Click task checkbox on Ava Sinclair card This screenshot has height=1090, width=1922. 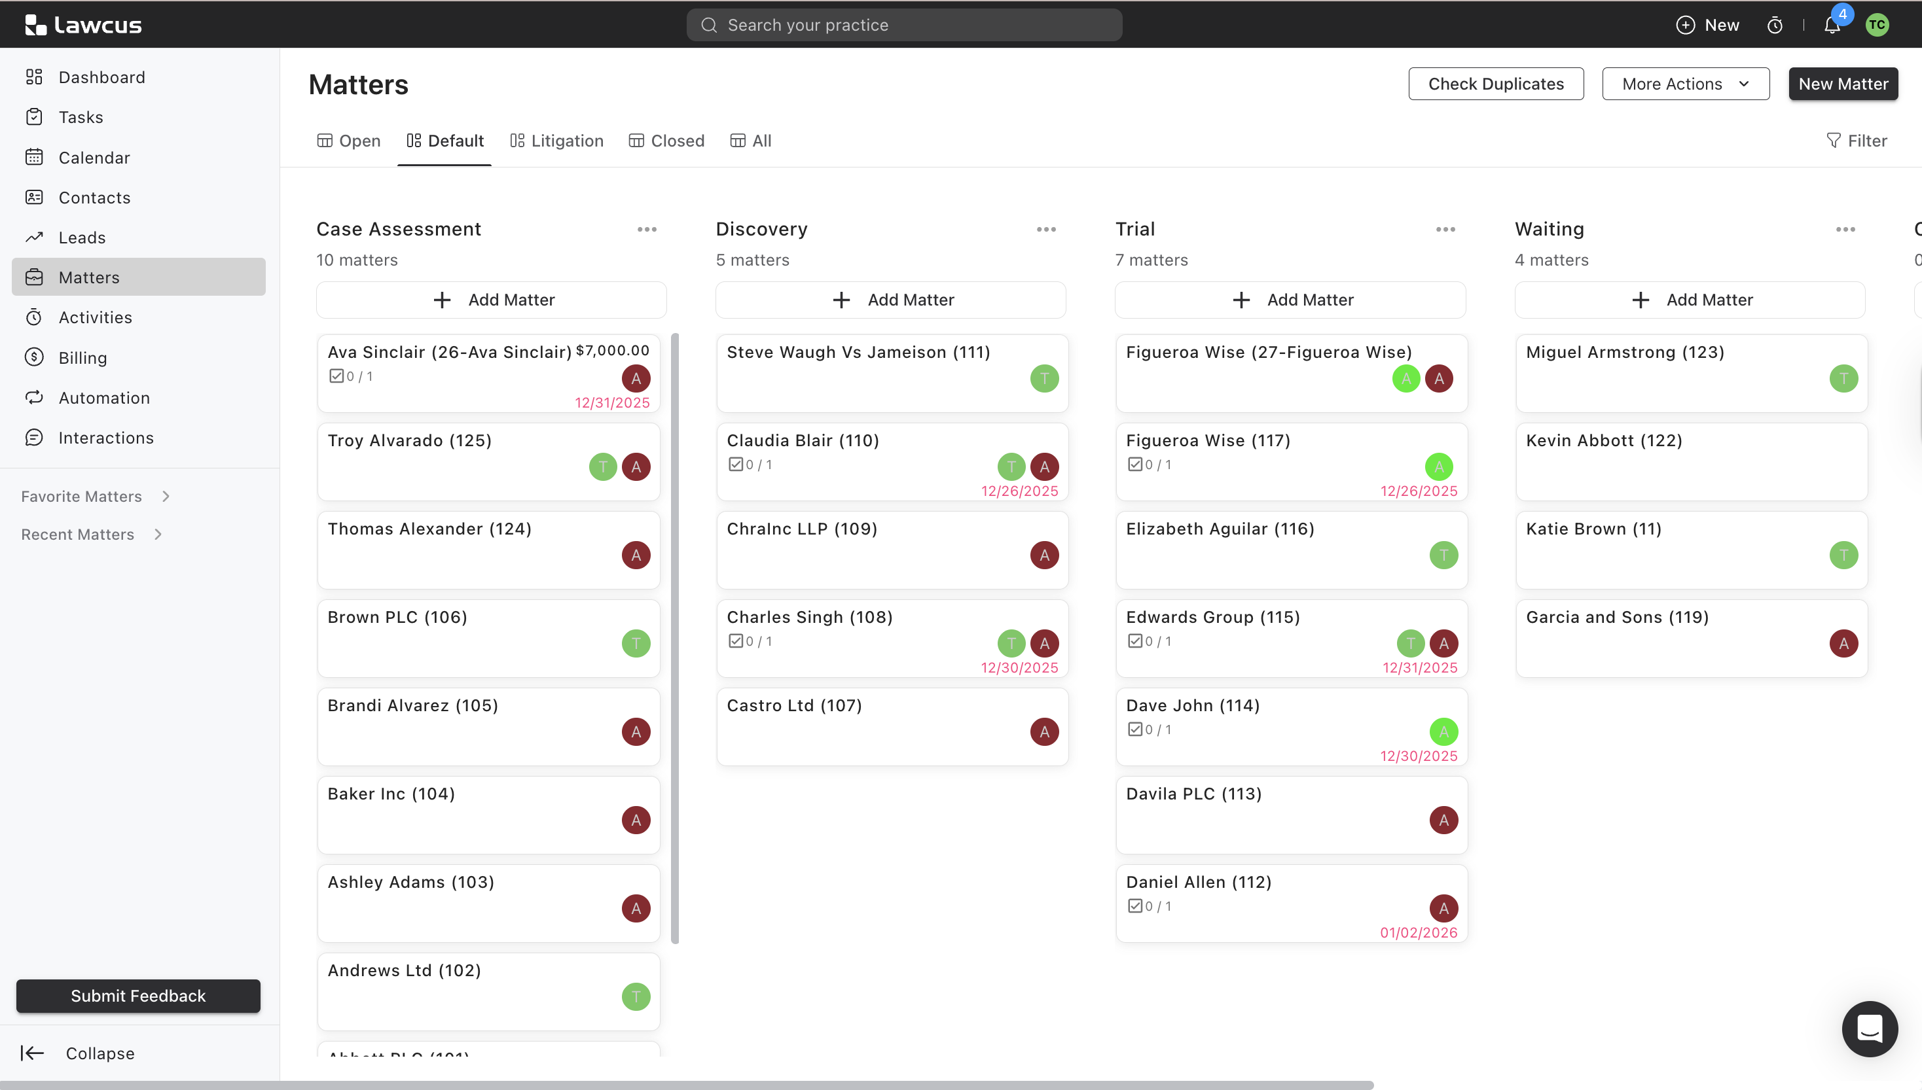336,376
